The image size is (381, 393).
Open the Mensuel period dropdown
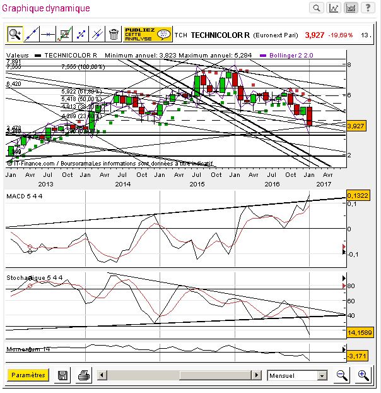pos(297,375)
